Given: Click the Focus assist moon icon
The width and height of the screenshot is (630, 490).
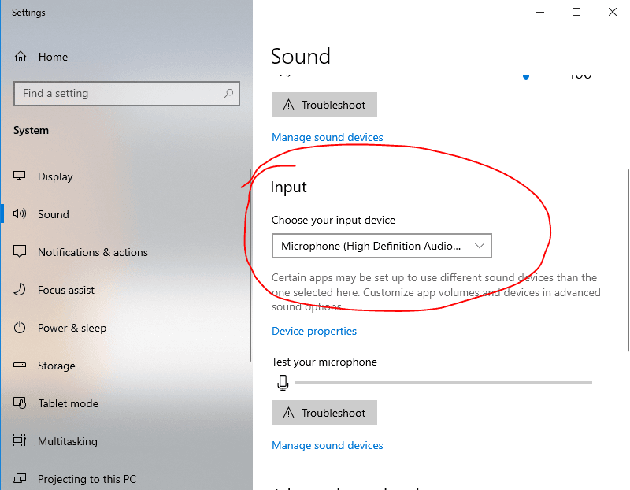Looking at the screenshot, I should (x=19, y=289).
